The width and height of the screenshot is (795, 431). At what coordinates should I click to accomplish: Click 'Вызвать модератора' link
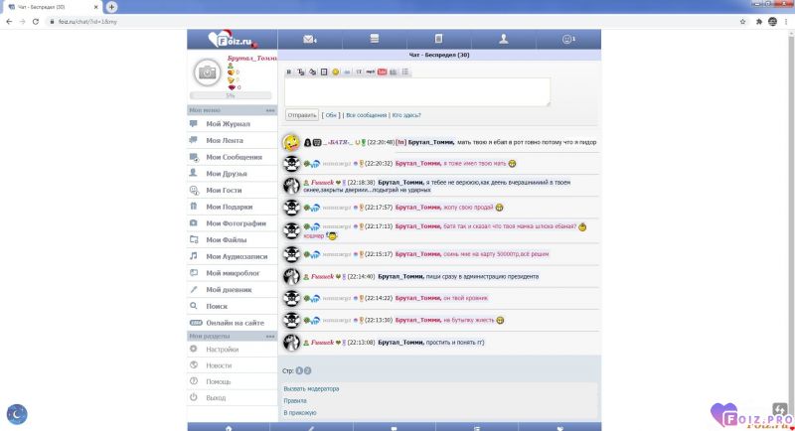pos(311,388)
